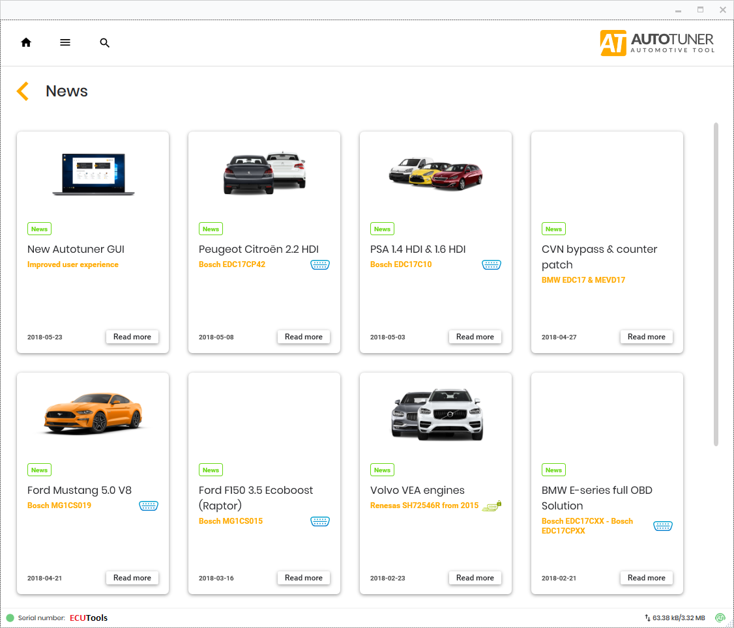Click the bench unlock icon on Volvo card
The width and height of the screenshot is (734, 628).
point(492,506)
